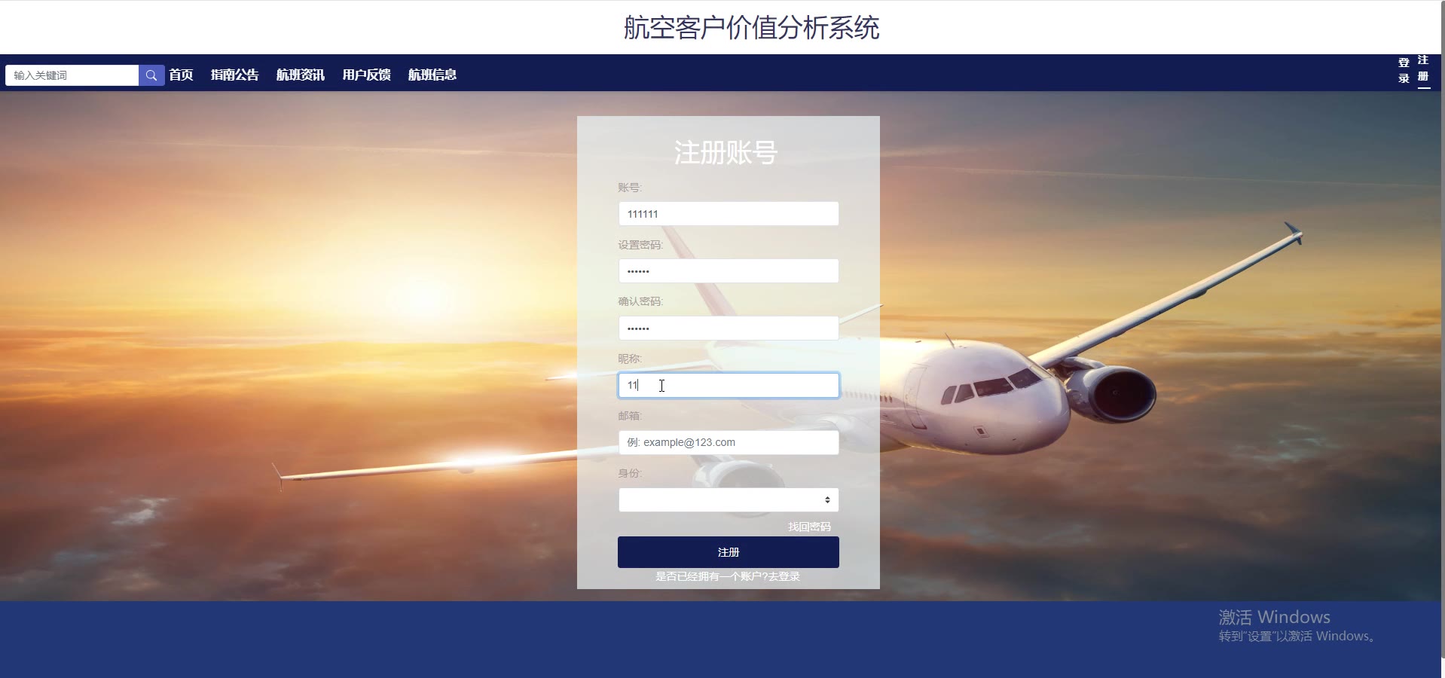Click the 账号 field containing 111111

729,214
